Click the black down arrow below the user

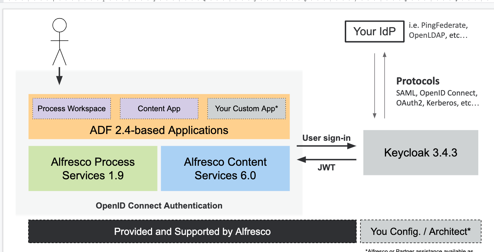point(59,76)
